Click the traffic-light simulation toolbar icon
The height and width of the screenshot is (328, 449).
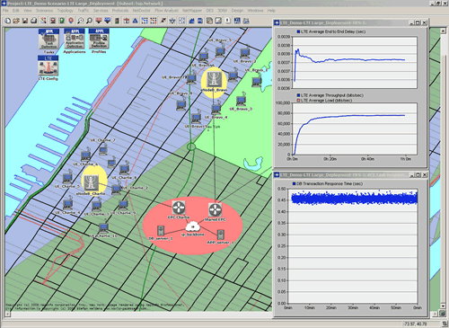[117, 21]
